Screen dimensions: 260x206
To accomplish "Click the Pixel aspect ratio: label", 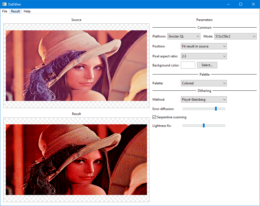I will click(x=165, y=56).
